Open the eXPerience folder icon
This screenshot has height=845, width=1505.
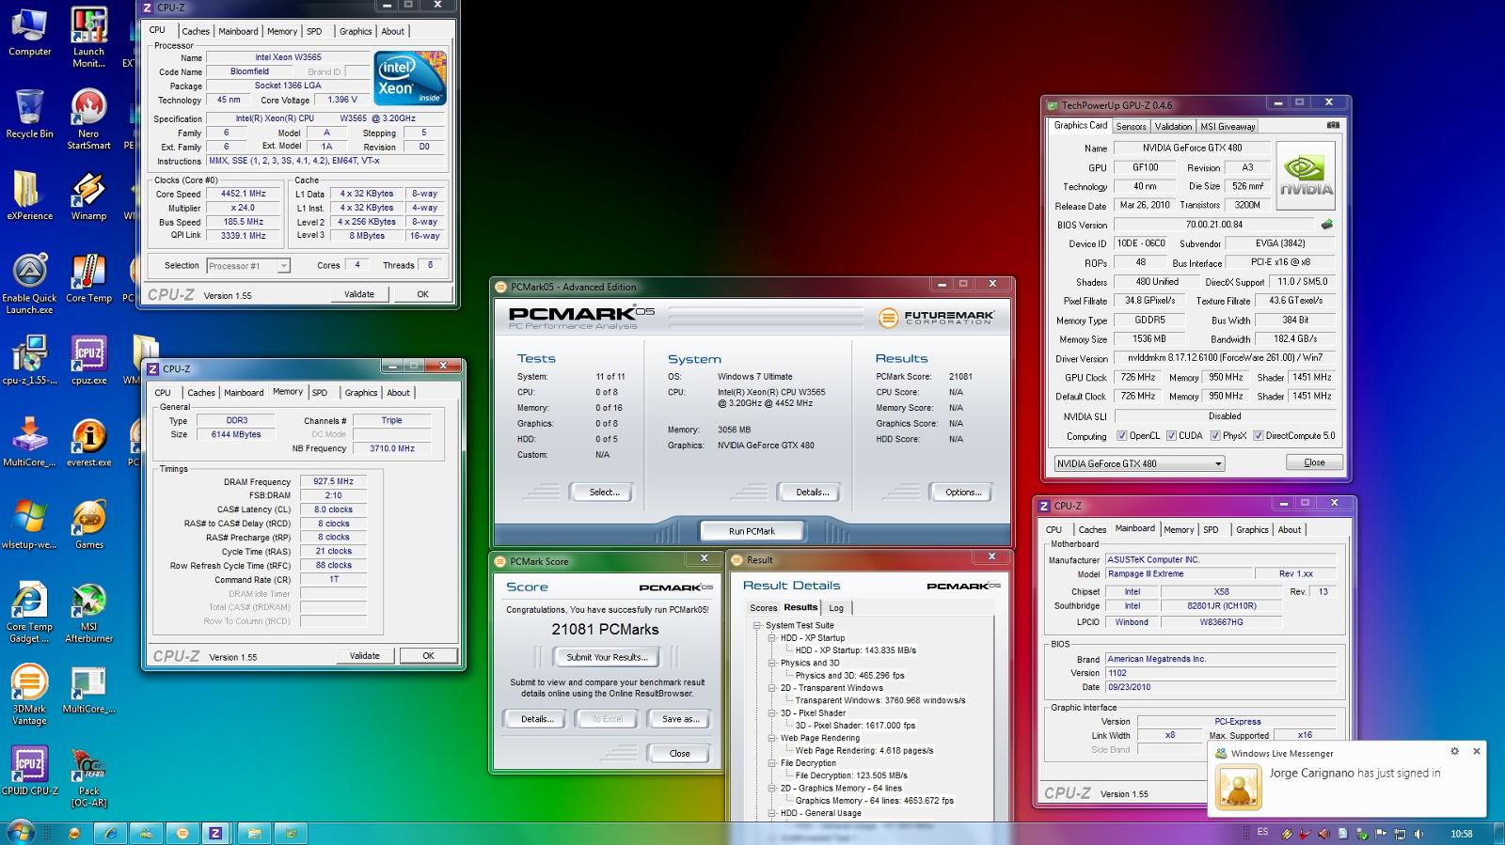click(x=29, y=196)
